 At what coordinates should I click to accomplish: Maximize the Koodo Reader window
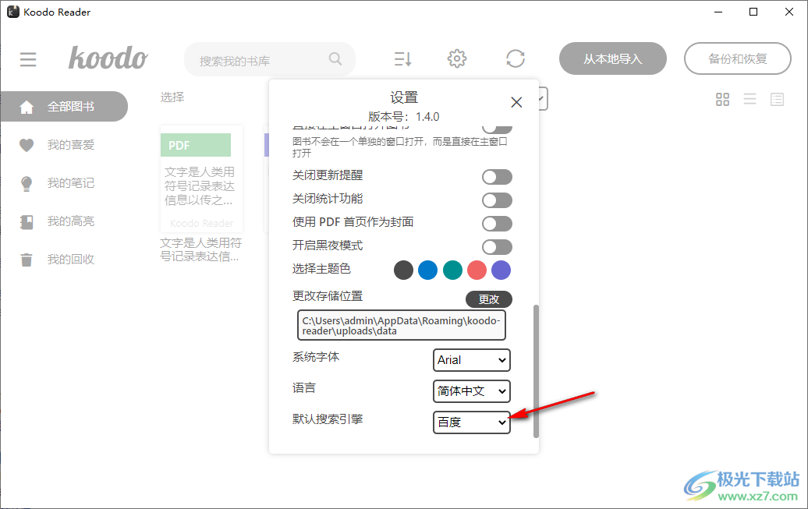coord(753,12)
